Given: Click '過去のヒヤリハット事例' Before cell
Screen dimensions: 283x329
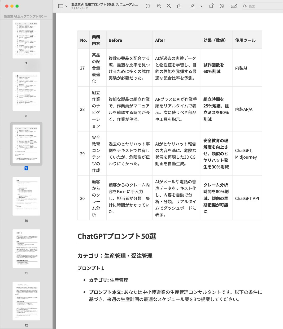Looking at the screenshot, I should click(129, 154).
